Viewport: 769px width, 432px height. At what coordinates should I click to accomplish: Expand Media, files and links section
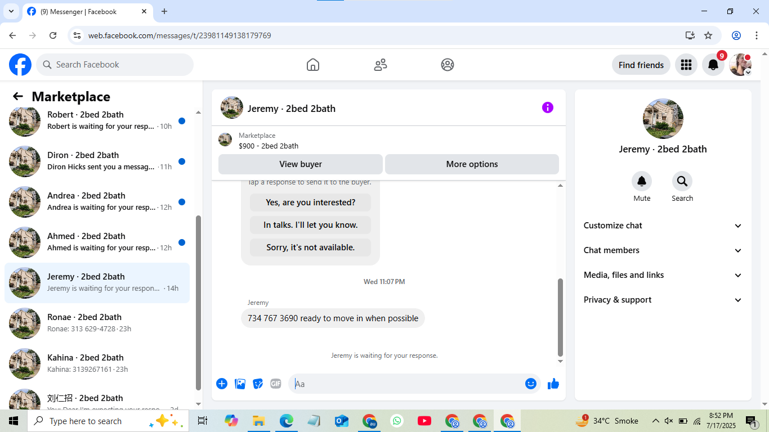663,275
